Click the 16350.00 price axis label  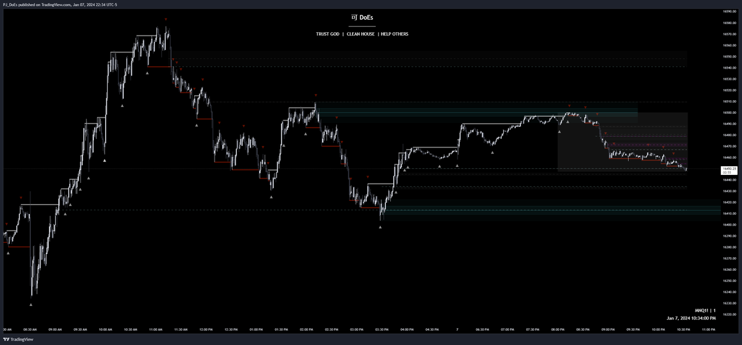(728, 281)
